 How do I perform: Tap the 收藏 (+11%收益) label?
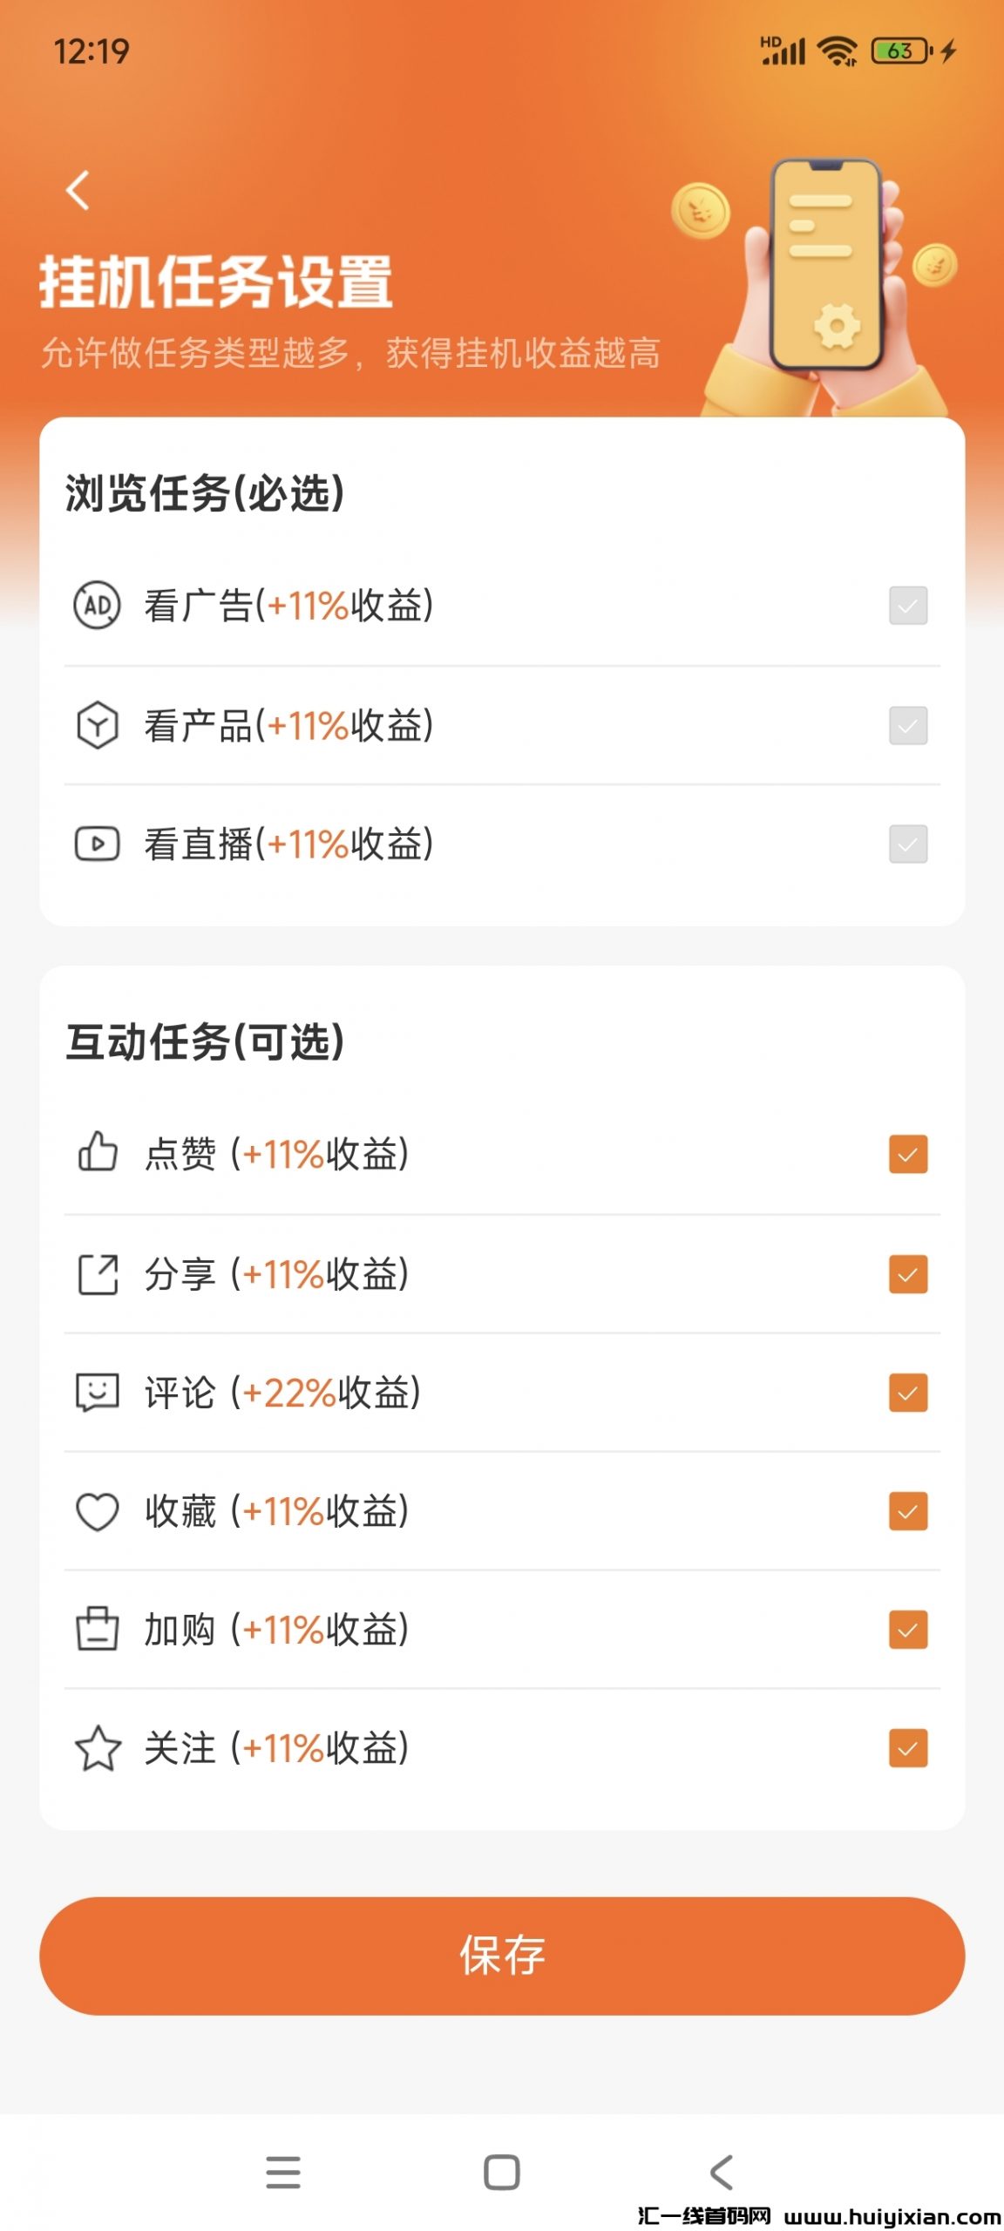(x=276, y=1511)
